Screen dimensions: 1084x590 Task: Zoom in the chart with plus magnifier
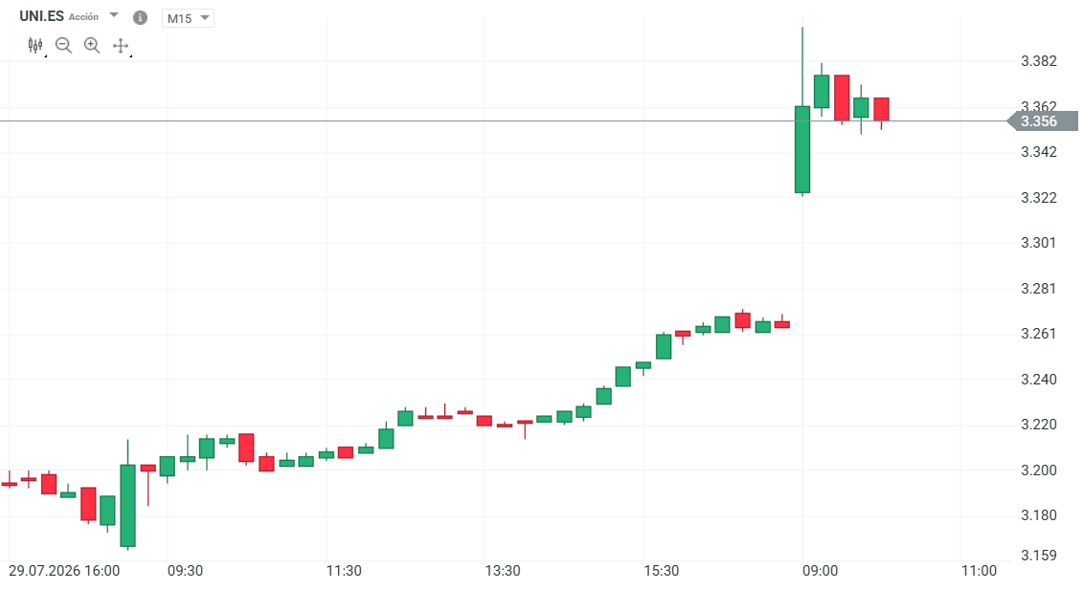[x=92, y=46]
